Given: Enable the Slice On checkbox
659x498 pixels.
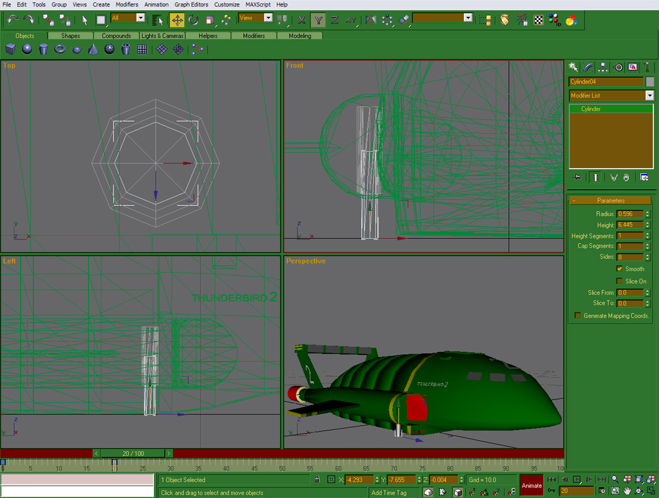Looking at the screenshot, I should (x=620, y=281).
